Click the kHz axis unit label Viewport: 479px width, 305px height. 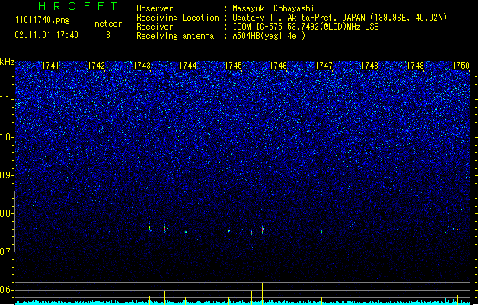tap(7, 62)
